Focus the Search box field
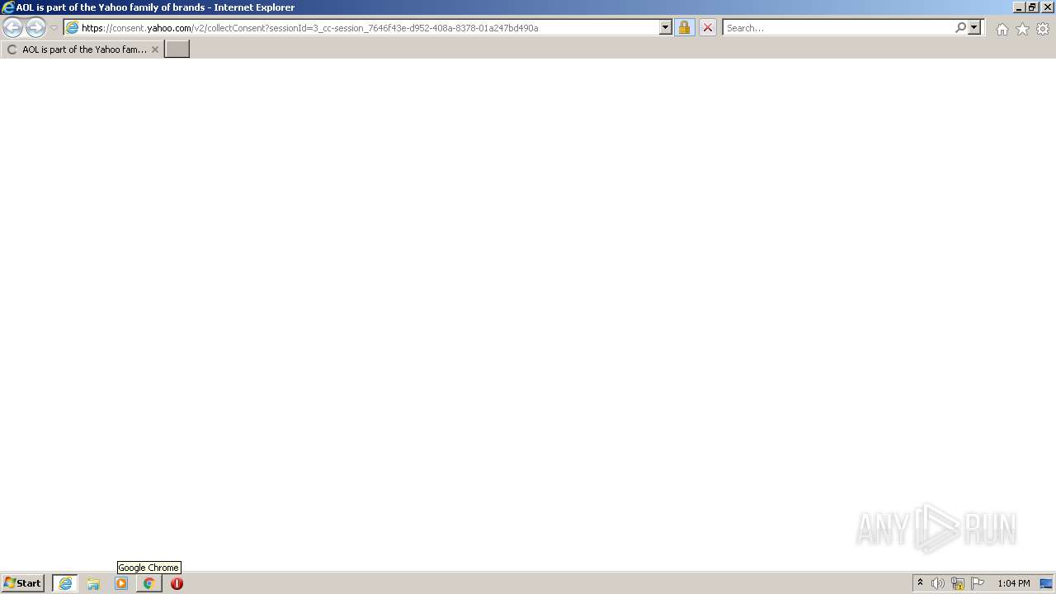Screen dimensions: 1056x594 838,28
